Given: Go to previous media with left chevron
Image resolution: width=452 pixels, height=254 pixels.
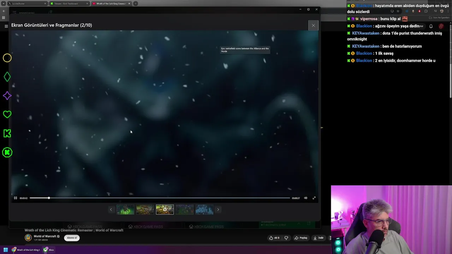Looking at the screenshot, I should coord(111,210).
